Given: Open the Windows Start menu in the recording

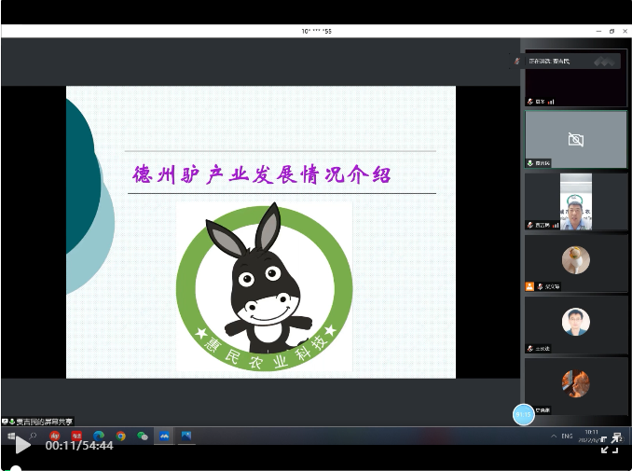Looking at the screenshot, I should (x=11, y=436).
